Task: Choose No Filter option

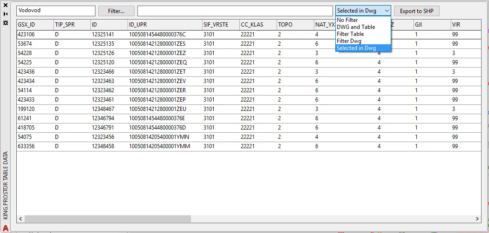Action: [x=347, y=20]
